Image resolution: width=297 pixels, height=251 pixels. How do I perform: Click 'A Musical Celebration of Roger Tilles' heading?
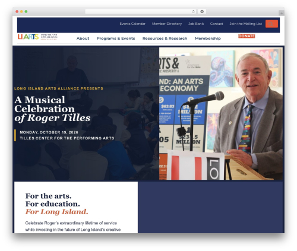(52, 109)
